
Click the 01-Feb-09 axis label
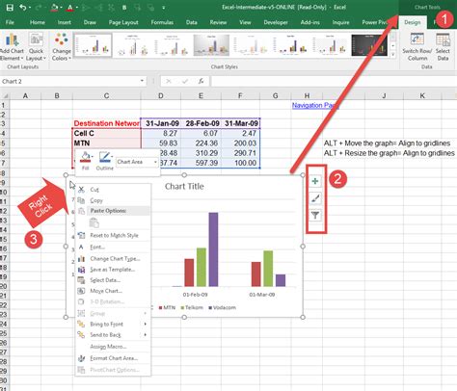click(196, 295)
